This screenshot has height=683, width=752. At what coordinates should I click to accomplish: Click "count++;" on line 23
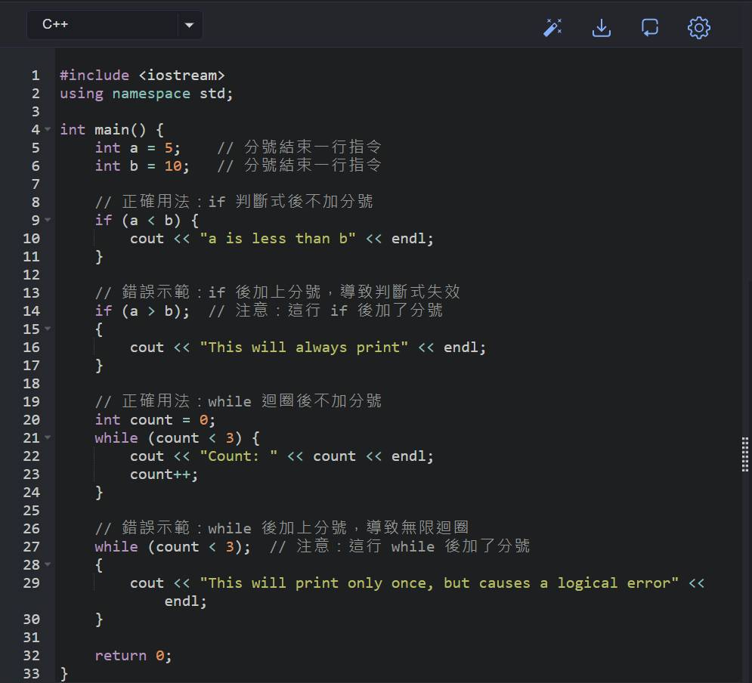coord(164,474)
